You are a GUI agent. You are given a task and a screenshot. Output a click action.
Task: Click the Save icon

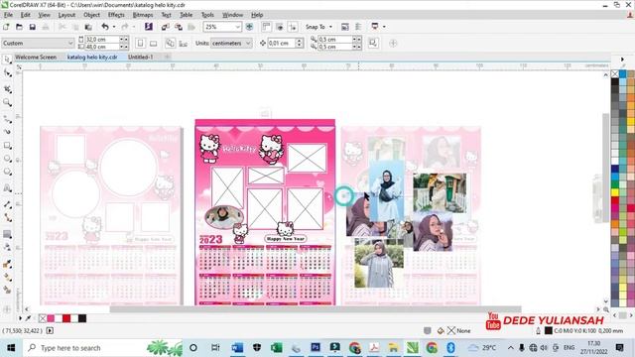pos(33,27)
